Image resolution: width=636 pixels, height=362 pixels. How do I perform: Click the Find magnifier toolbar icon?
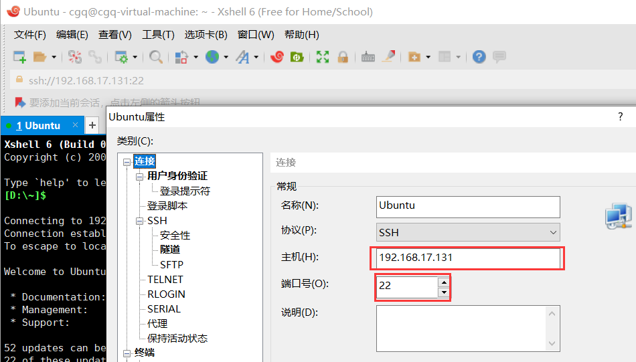tap(156, 57)
